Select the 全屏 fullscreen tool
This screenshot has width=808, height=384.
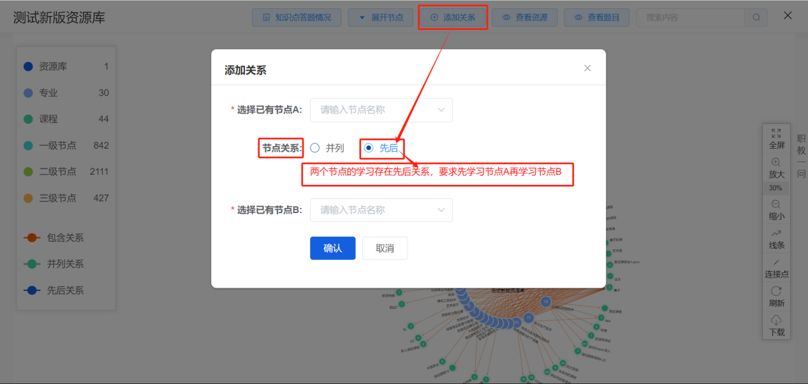point(775,138)
